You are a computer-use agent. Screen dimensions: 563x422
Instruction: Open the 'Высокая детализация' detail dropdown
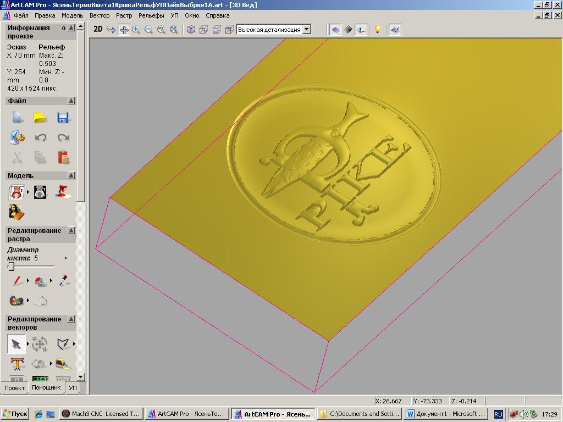pyautogui.click(x=307, y=30)
